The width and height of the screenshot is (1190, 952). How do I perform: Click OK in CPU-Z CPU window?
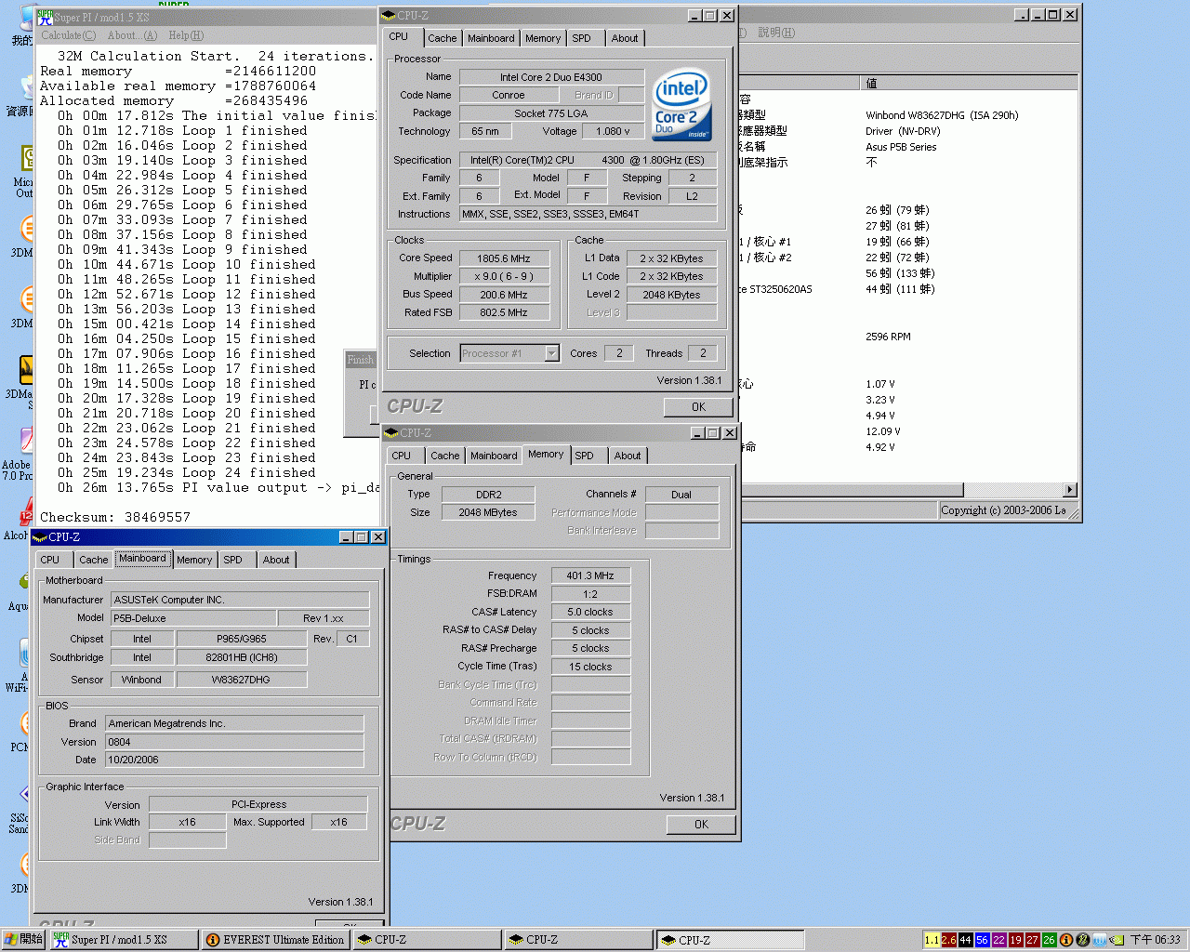coord(698,407)
